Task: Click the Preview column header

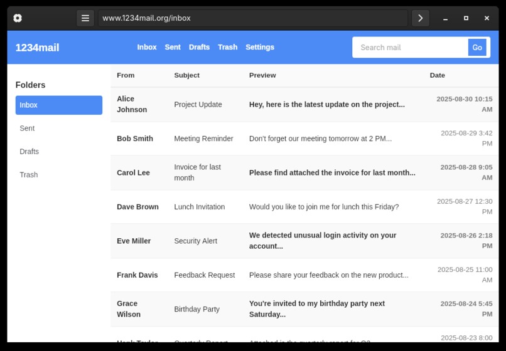Action: [x=262, y=75]
